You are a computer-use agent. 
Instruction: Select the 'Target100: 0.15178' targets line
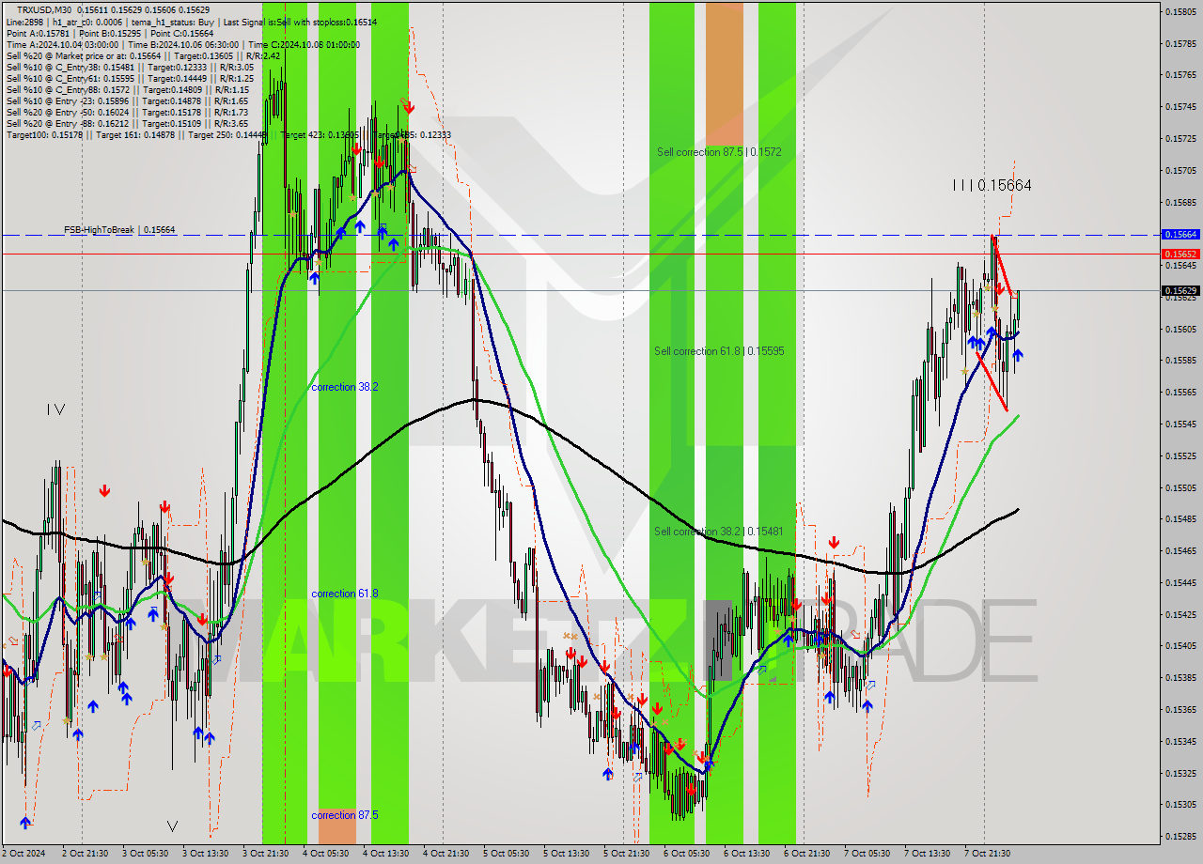pos(228,134)
